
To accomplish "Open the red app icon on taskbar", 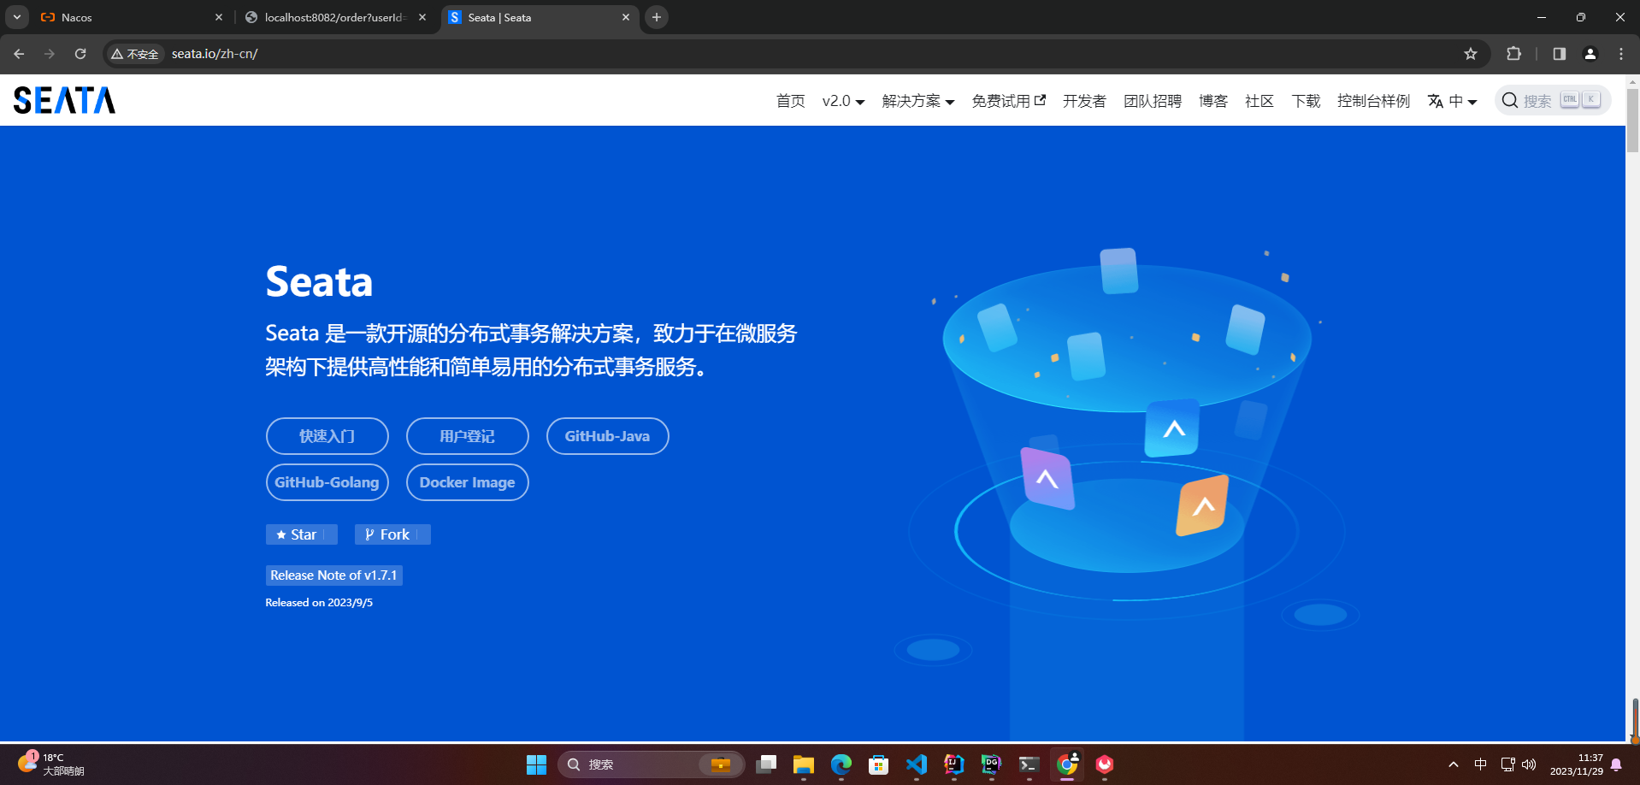I will [1105, 764].
